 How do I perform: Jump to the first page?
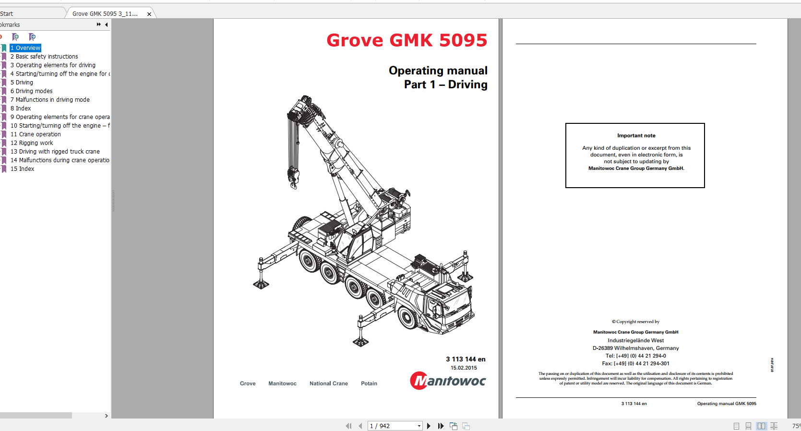(348, 426)
